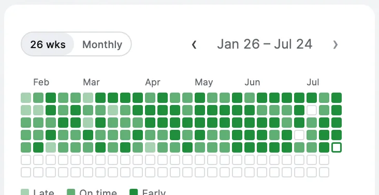
Task: Click the Jun month label
Action: [x=252, y=82]
